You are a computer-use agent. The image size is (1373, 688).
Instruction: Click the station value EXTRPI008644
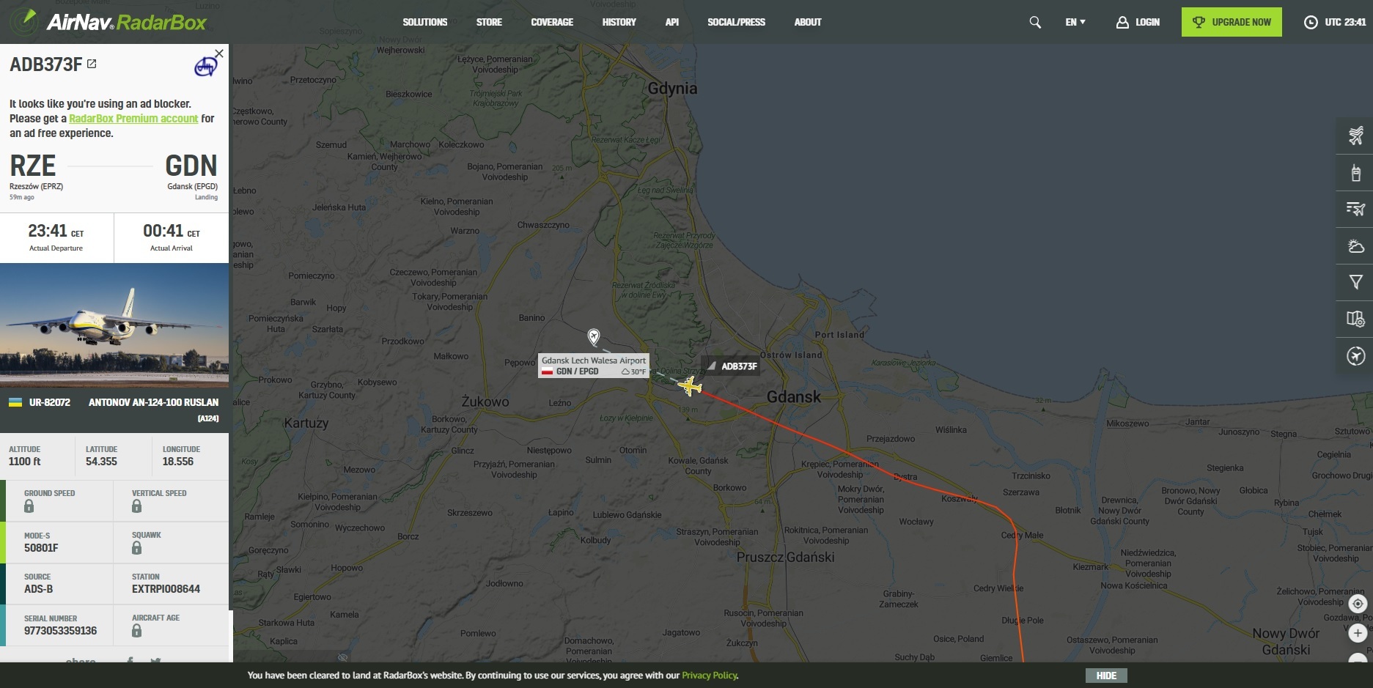tap(166, 589)
